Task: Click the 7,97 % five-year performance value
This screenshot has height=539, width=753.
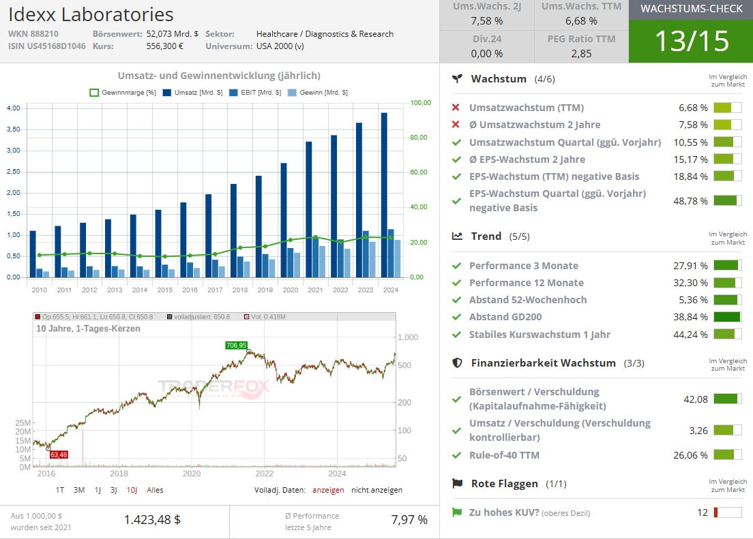Action: [x=409, y=520]
